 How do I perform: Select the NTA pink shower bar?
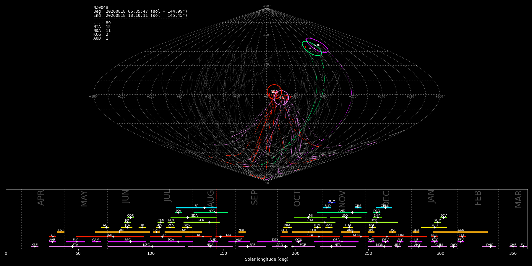point(338,246)
